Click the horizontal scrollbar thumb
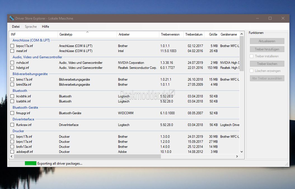The image size is (295, 189). click(x=88, y=156)
